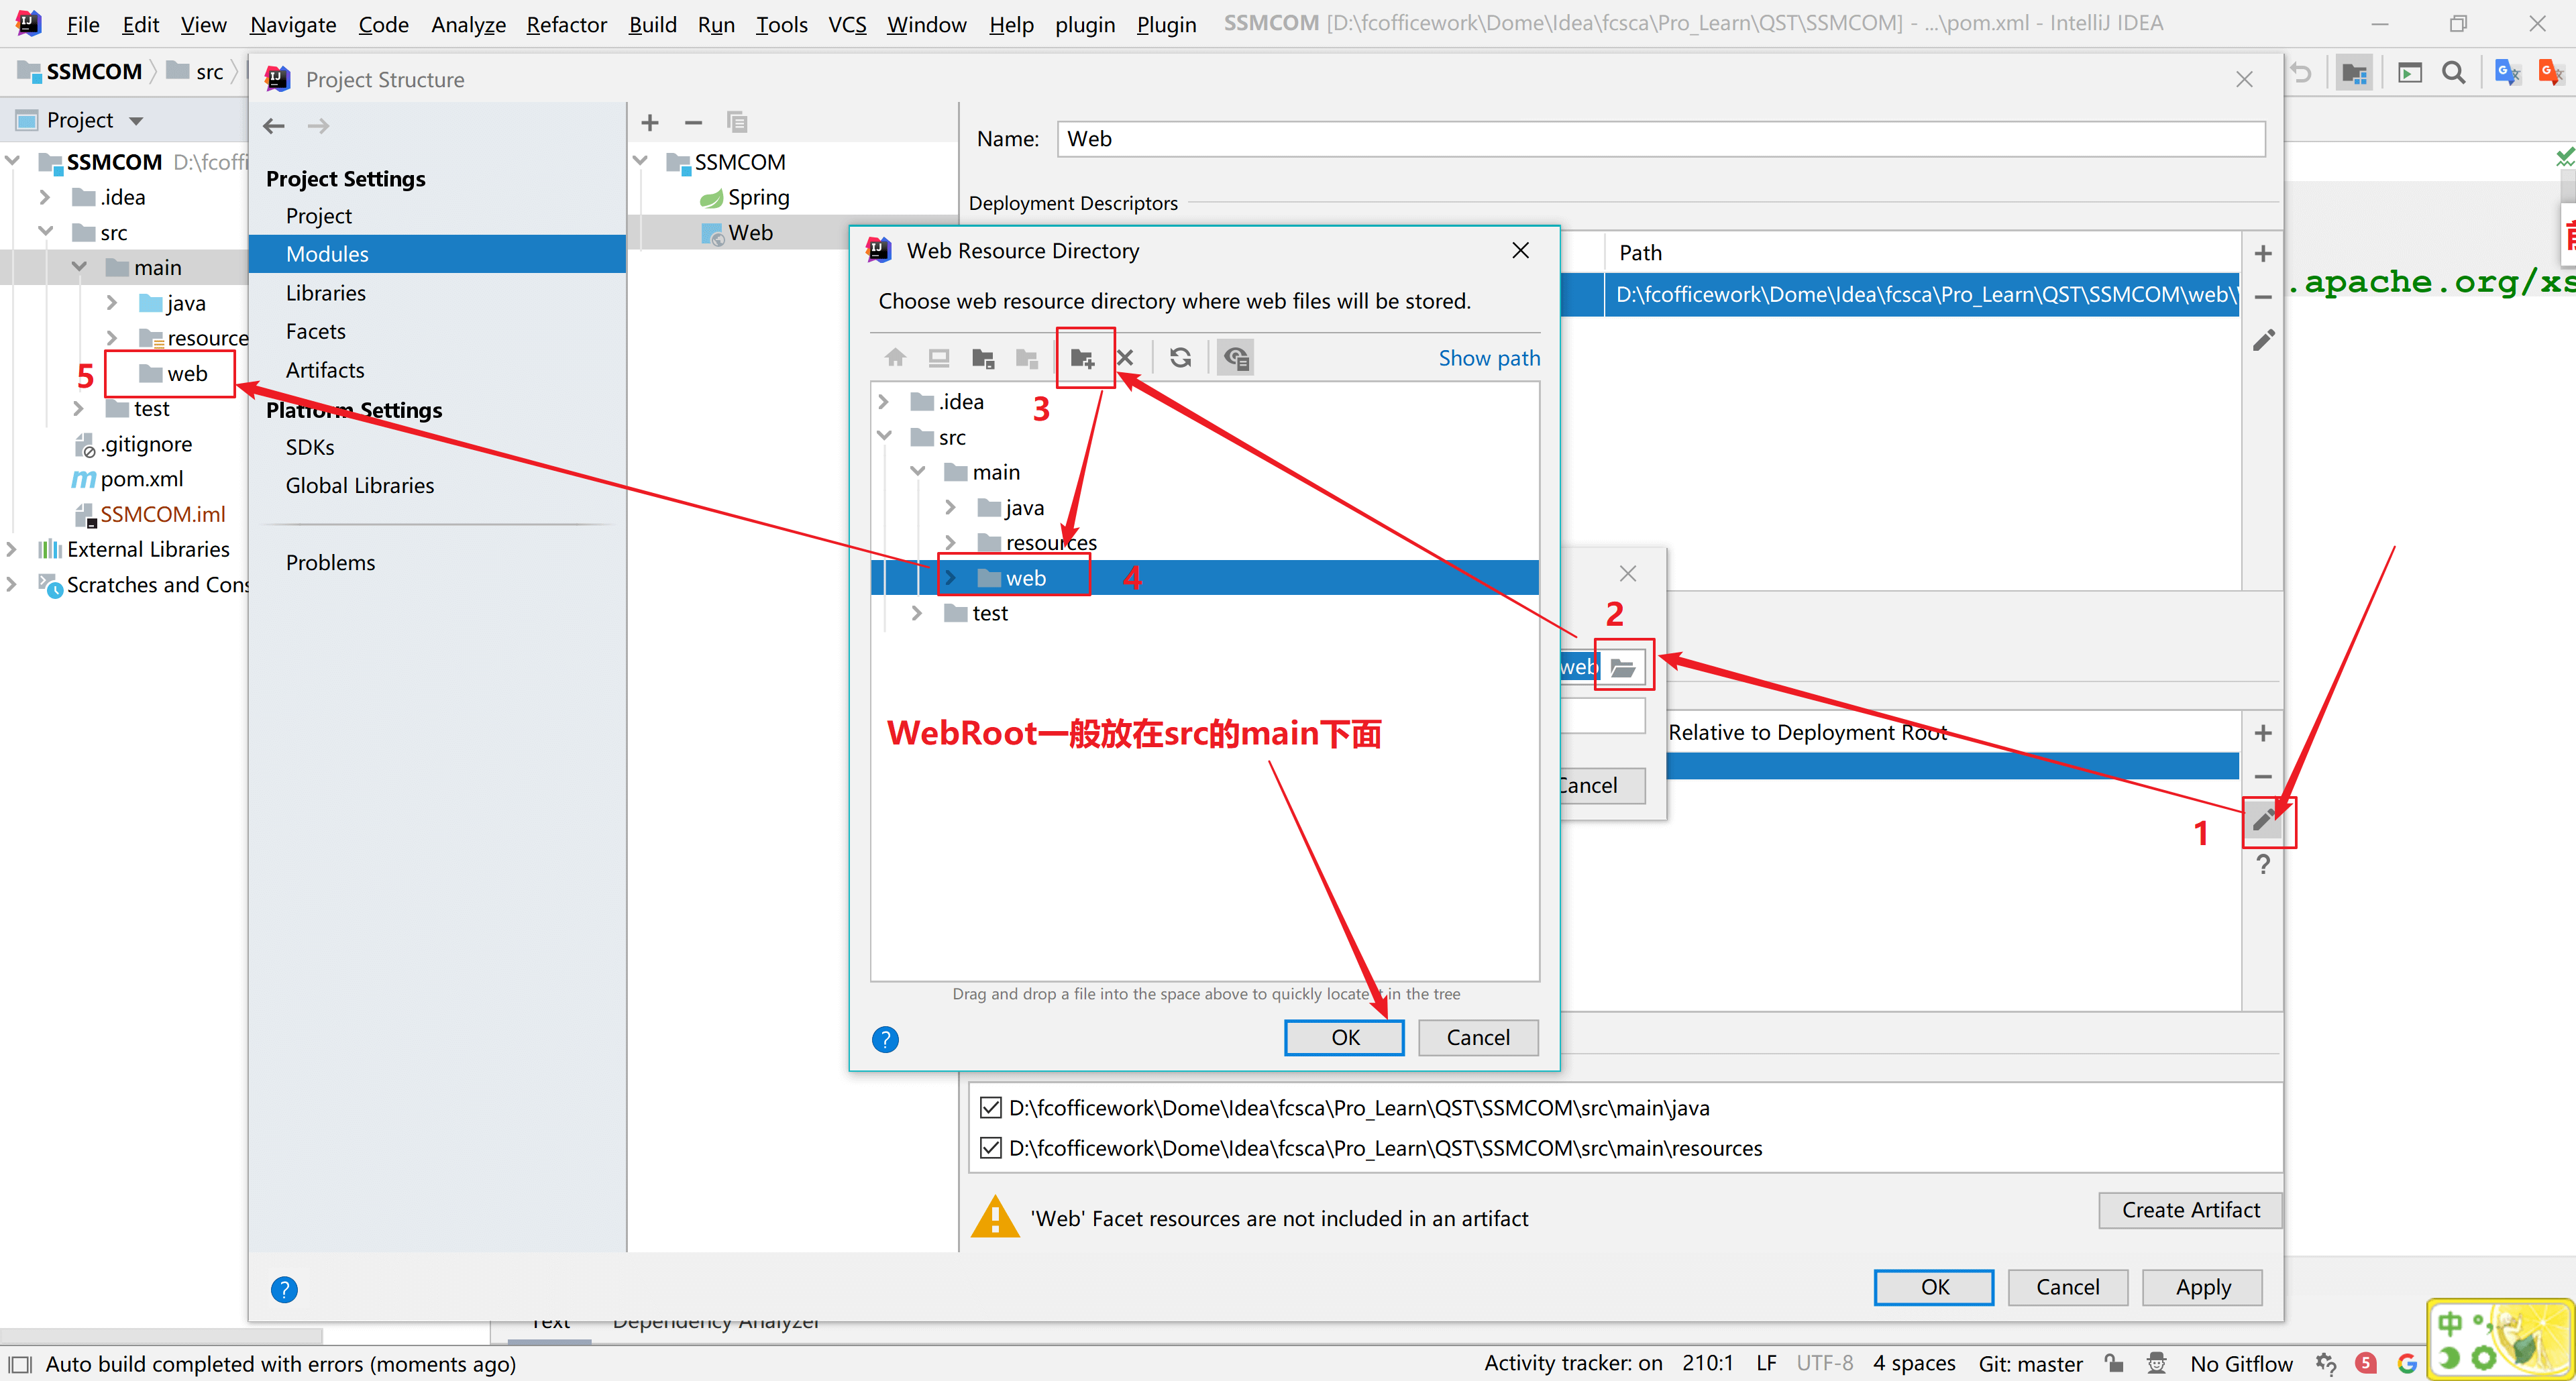This screenshot has height=1381, width=2576.
Task: Collapse the main folder in directory chooser tree
Action: click(918, 472)
